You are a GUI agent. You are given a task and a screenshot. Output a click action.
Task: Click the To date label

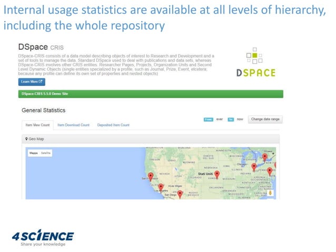(231, 120)
